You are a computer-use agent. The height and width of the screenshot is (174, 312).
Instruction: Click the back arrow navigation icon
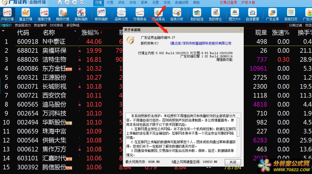tap(67, 2)
